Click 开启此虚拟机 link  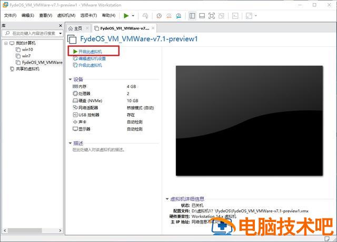tap(90, 52)
